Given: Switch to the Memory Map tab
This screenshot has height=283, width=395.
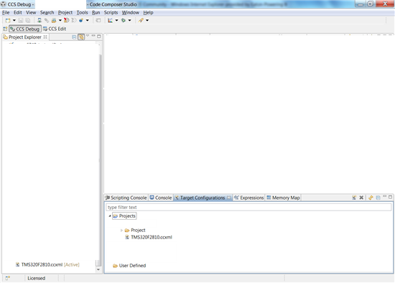Looking at the screenshot, I should 283,198.
